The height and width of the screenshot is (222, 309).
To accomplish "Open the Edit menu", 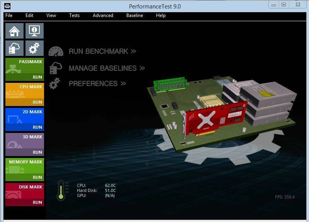I will click(x=29, y=15).
